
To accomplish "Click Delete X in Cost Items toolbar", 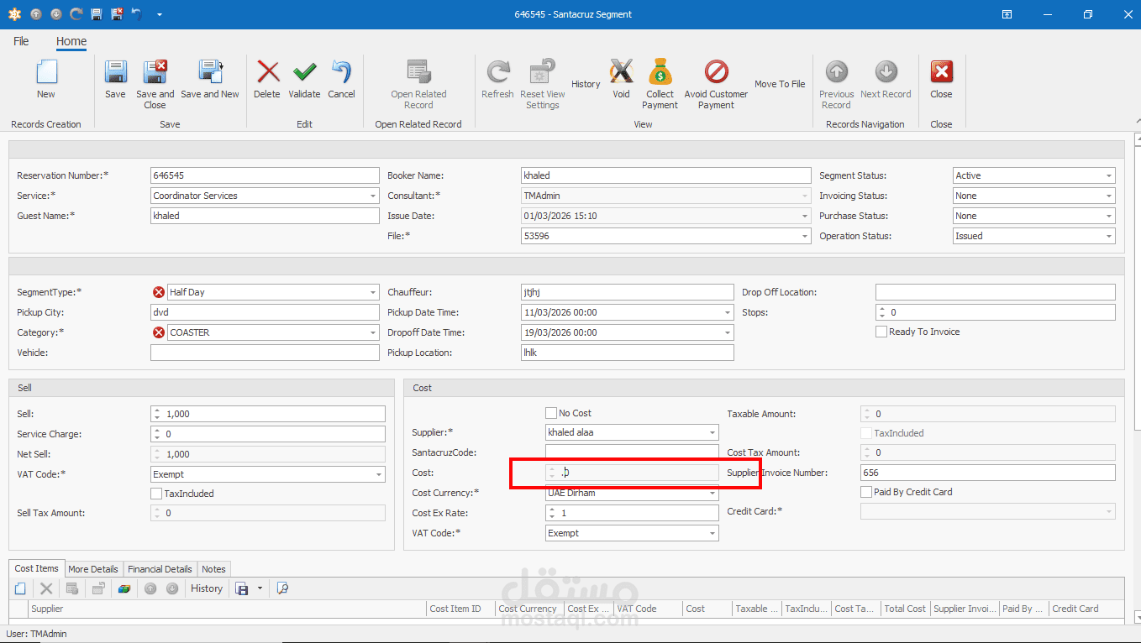I will 46,588.
